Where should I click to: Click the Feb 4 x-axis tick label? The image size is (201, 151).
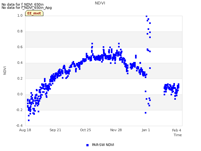pyautogui.click(x=177, y=130)
